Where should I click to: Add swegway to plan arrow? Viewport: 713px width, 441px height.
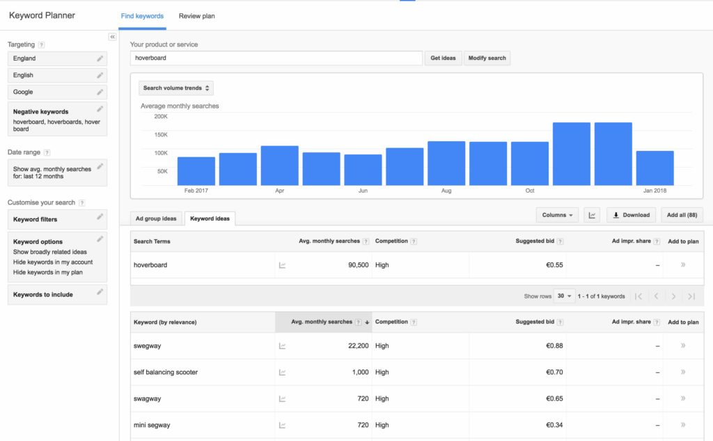point(683,346)
